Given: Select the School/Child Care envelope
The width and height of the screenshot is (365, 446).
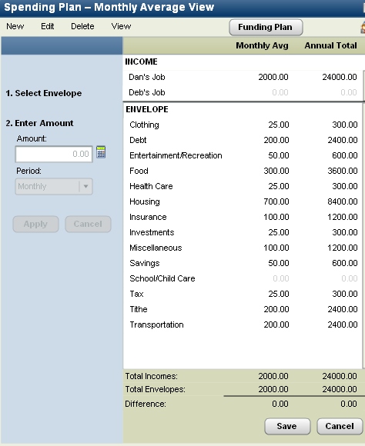Looking at the screenshot, I should click(243, 278).
